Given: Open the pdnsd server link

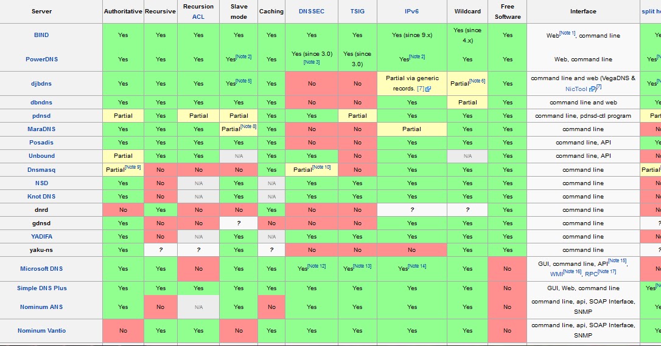Looking at the screenshot, I should 41,115.
